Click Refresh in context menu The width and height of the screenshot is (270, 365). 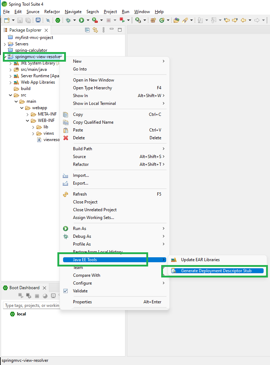[x=114, y=194]
